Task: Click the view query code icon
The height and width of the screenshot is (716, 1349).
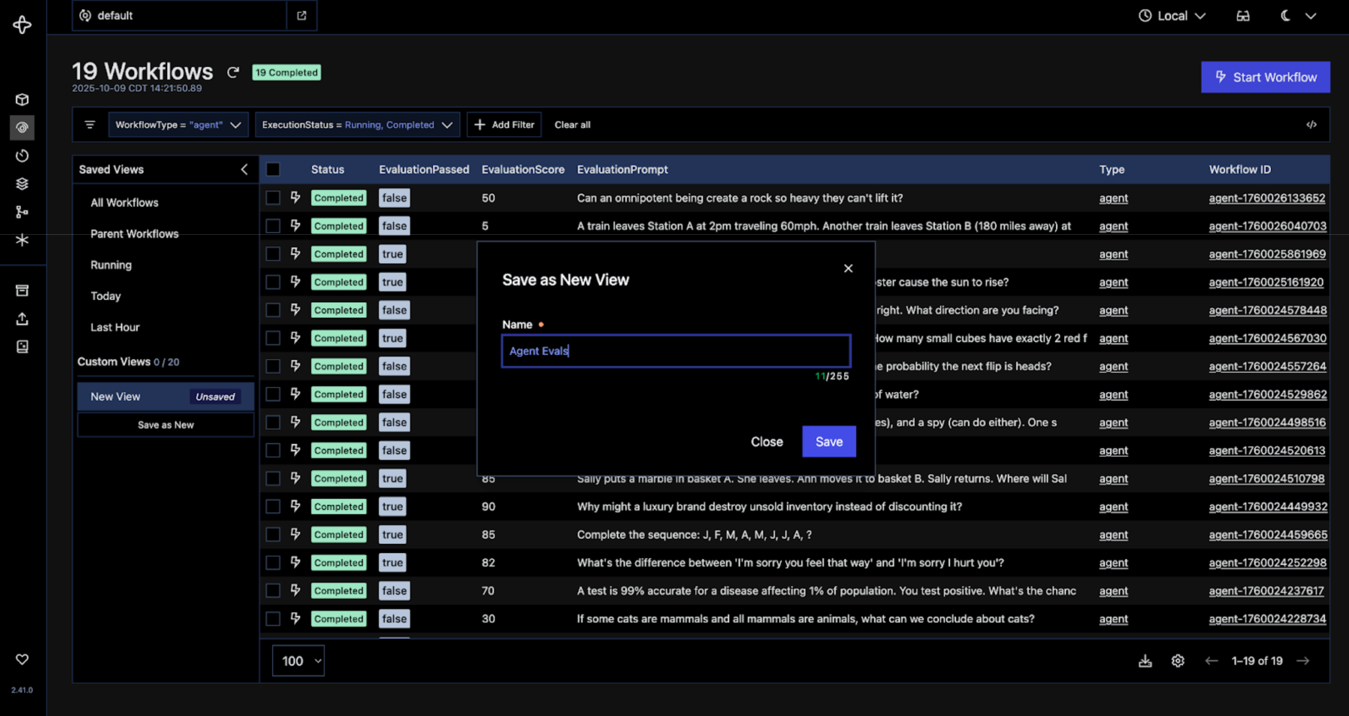Action: click(x=1311, y=125)
